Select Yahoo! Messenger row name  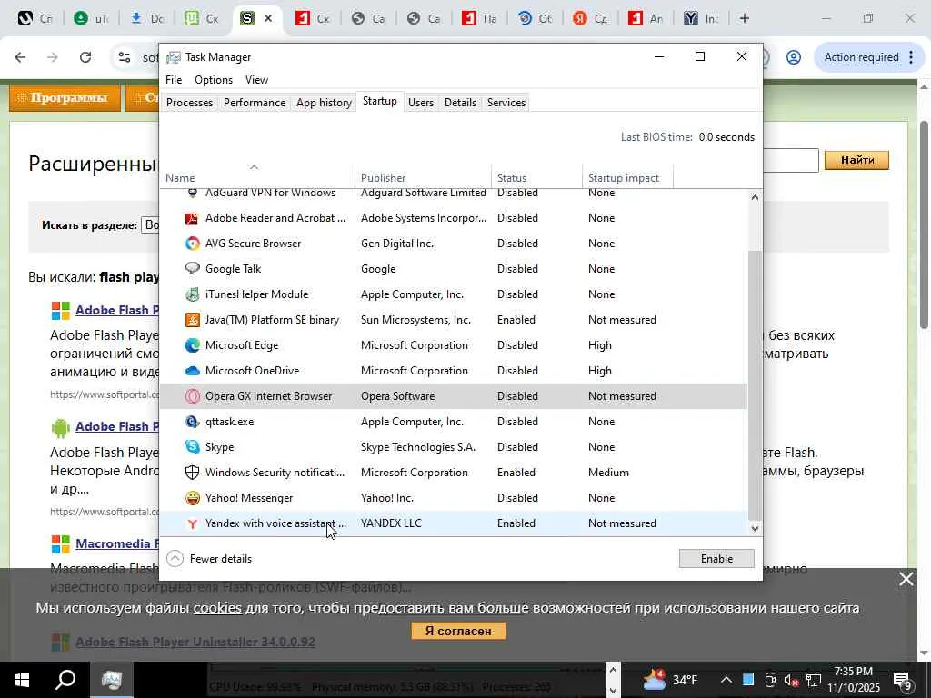coord(249,498)
